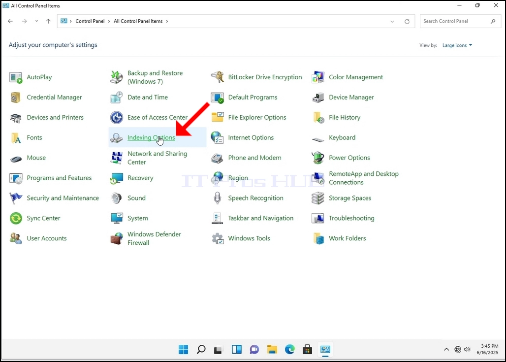Go up one level with Up arrow
The height and width of the screenshot is (362, 506).
tap(48, 21)
